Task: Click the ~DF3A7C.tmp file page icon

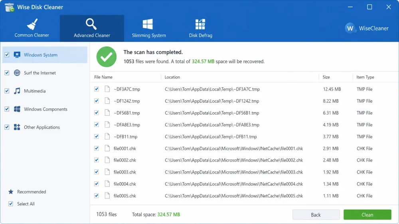Action: tap(107, 89)
